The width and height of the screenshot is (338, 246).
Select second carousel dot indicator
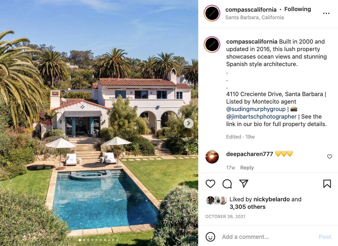point(84,240)
